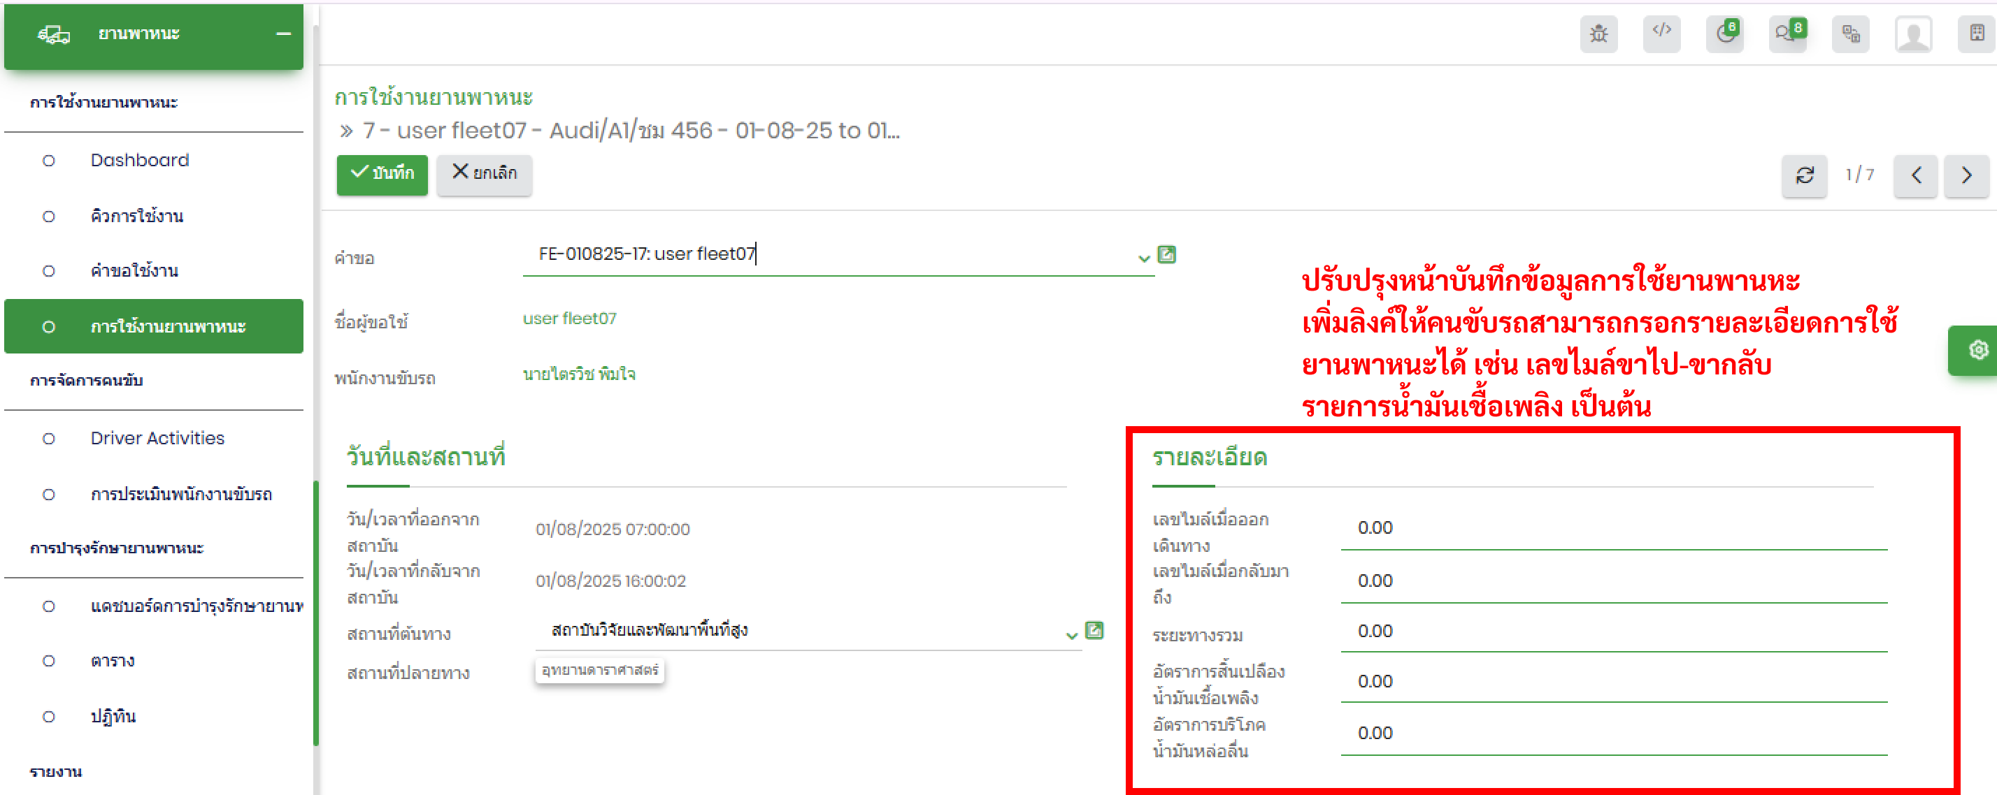Select Driver Activities in the sidebar
The image size is (1997, 795).
[x=157, y=439]
